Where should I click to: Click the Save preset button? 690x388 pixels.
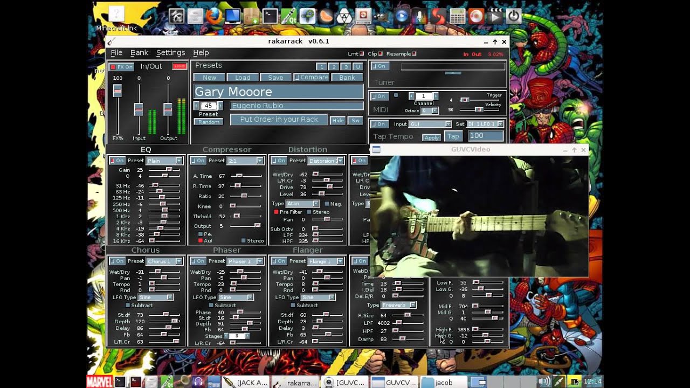pyautogui.click(x=275, y=78)
